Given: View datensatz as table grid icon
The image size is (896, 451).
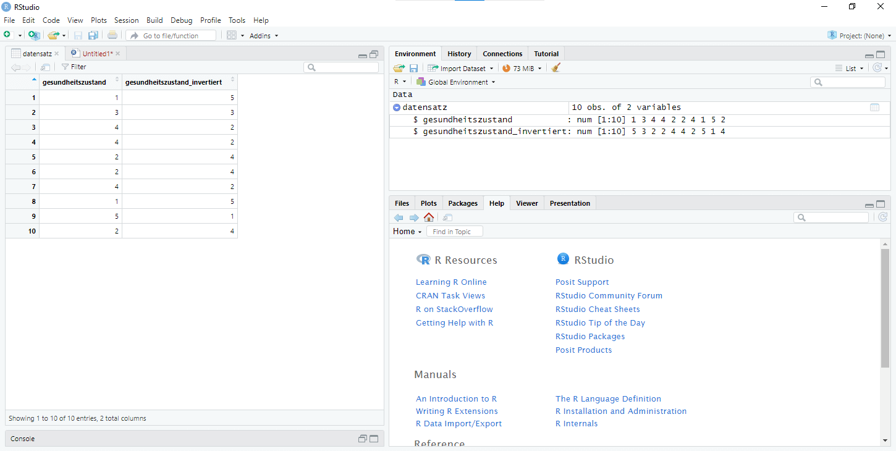Looking at the screenshot, I should (x=874, y=107).
